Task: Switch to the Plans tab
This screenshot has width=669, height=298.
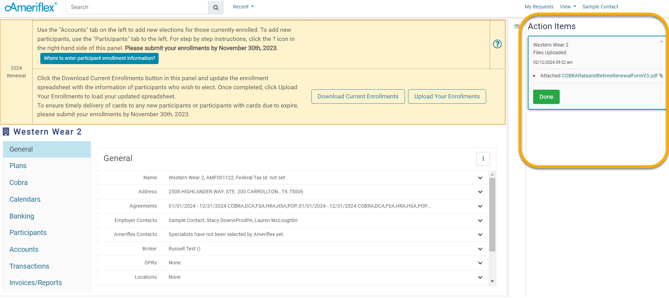Action: point(18,166)
